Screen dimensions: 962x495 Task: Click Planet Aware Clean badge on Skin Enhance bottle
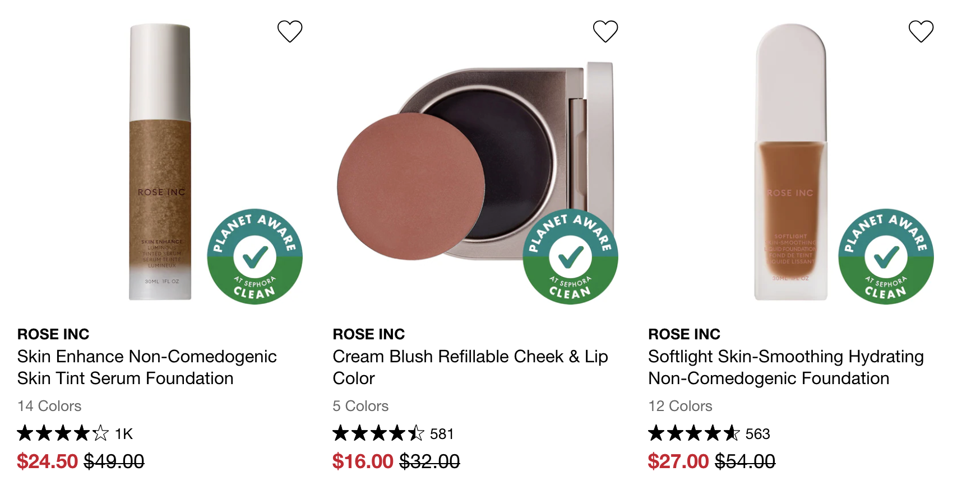[255, 256]
